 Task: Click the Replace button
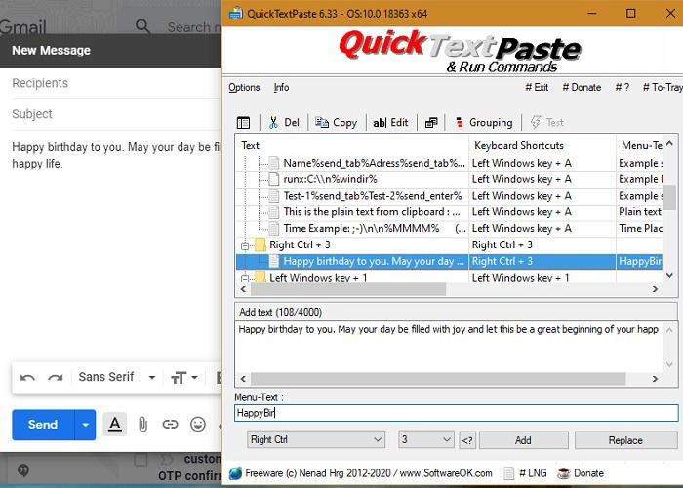tap(626, 440)
